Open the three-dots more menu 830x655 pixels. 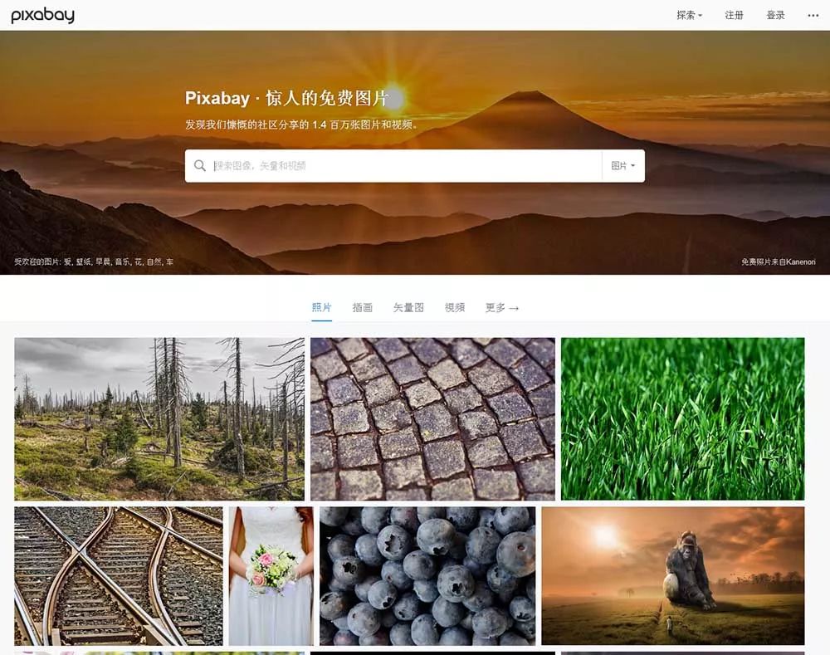point(813,15)
